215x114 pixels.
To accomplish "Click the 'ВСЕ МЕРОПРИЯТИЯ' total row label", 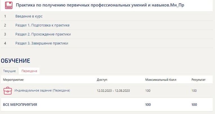I will [20, 105].
